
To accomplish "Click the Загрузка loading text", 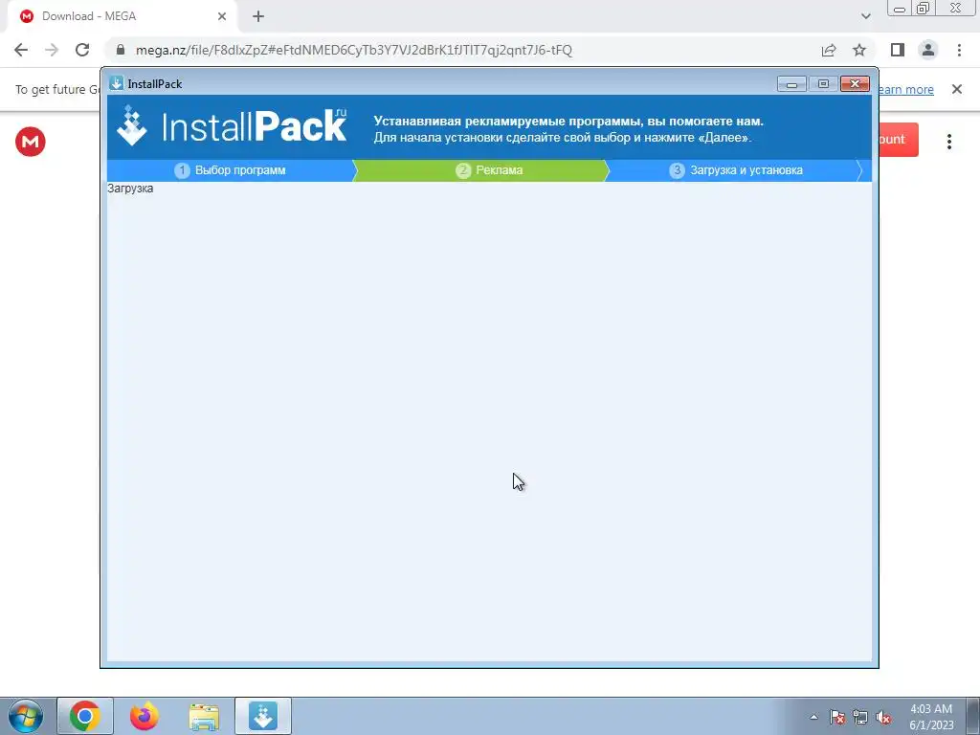I will pos(130,189).
